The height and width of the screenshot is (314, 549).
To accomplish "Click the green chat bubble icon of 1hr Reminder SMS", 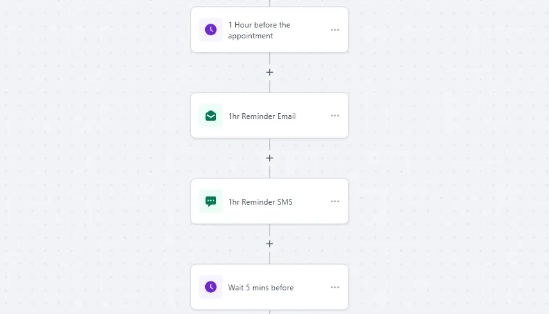I will click(x=211, y=201).
